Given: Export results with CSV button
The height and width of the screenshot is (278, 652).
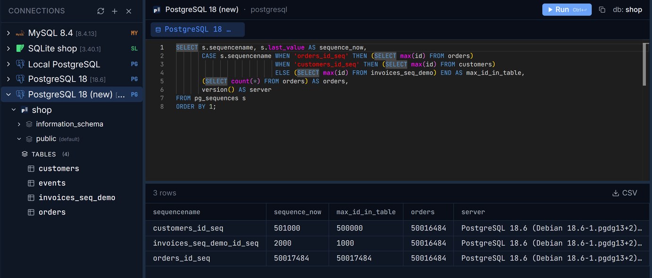Looking at the screenshot, I should tap(625, 193).
